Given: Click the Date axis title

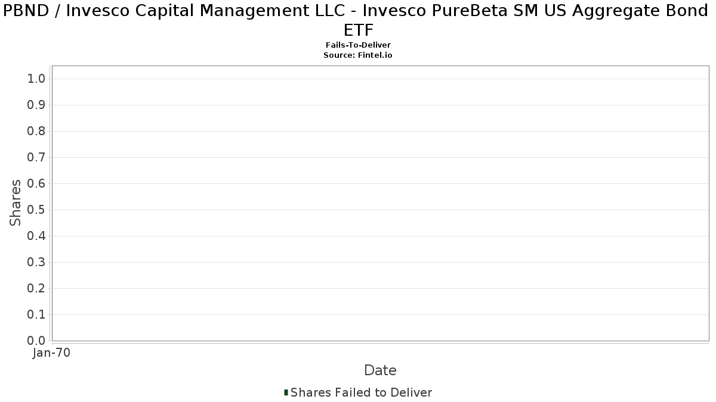Looking at the screenshot, I should pyautogui.click(x=380, y=370).
